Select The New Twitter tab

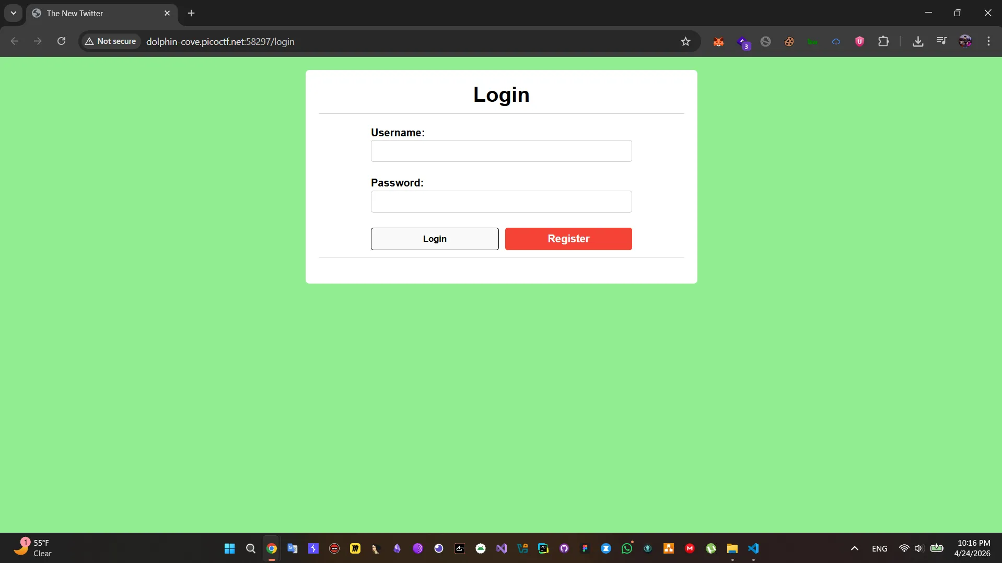[x=102, y=13]
